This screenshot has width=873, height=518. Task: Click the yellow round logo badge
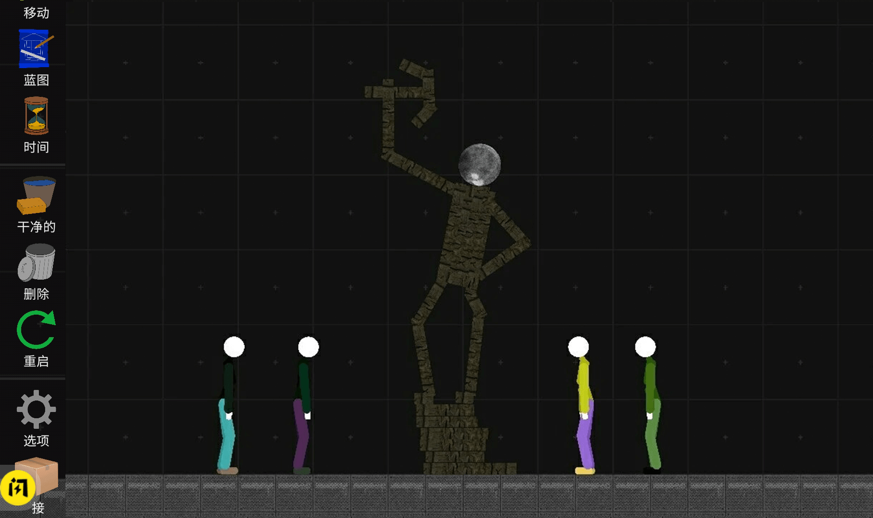18,488
